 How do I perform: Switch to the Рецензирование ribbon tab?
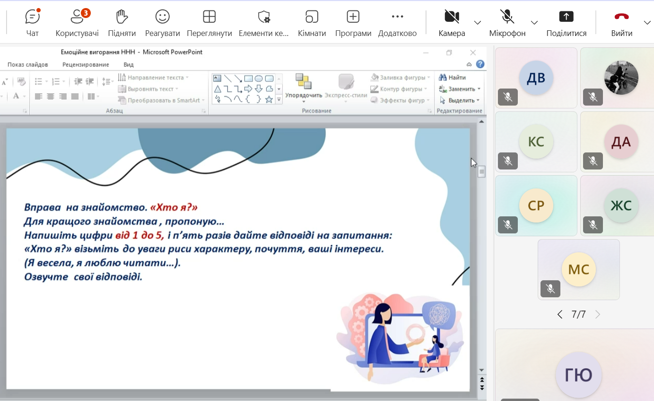pyautogui.click(x=86, y=64)
